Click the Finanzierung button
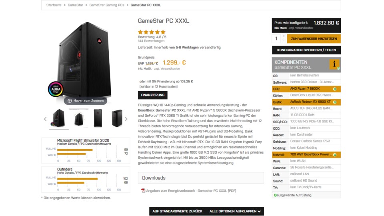The height and width of the screenshot is (216, 384). [152, 95]
